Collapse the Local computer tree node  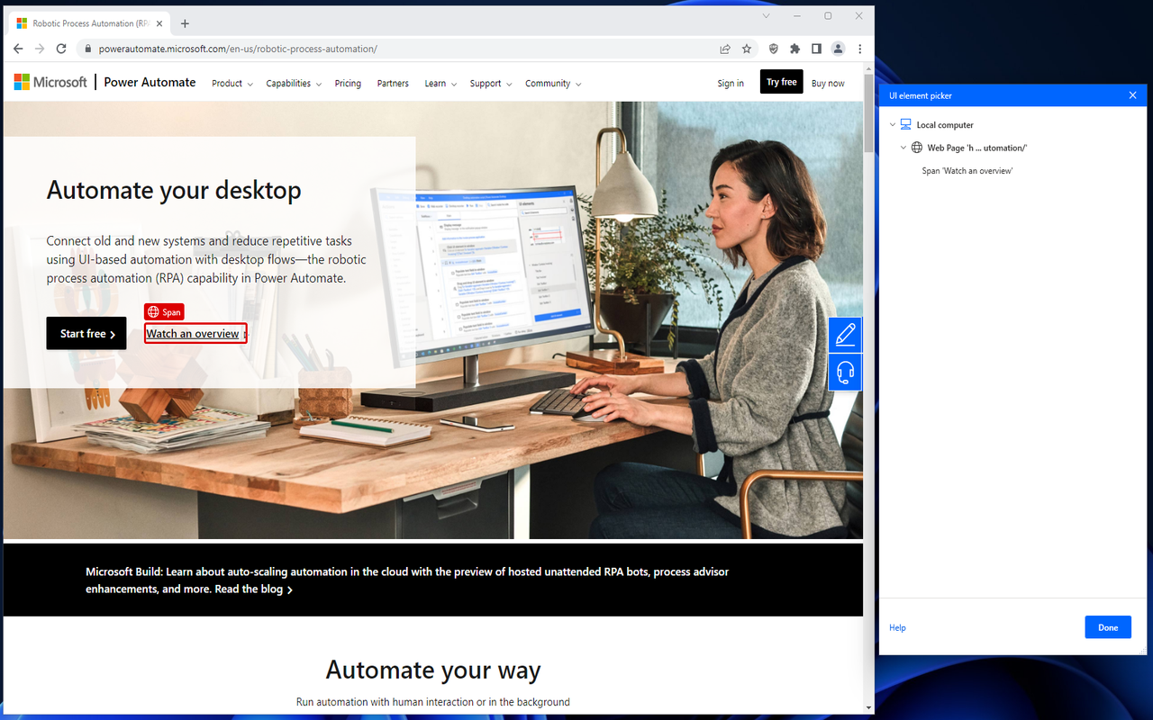point(893,124)
